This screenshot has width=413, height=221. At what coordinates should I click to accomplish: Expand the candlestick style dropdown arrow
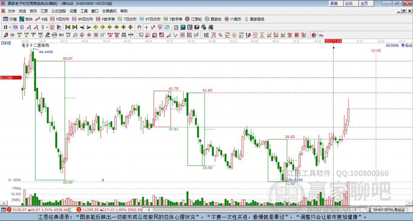tap(47, 27)
